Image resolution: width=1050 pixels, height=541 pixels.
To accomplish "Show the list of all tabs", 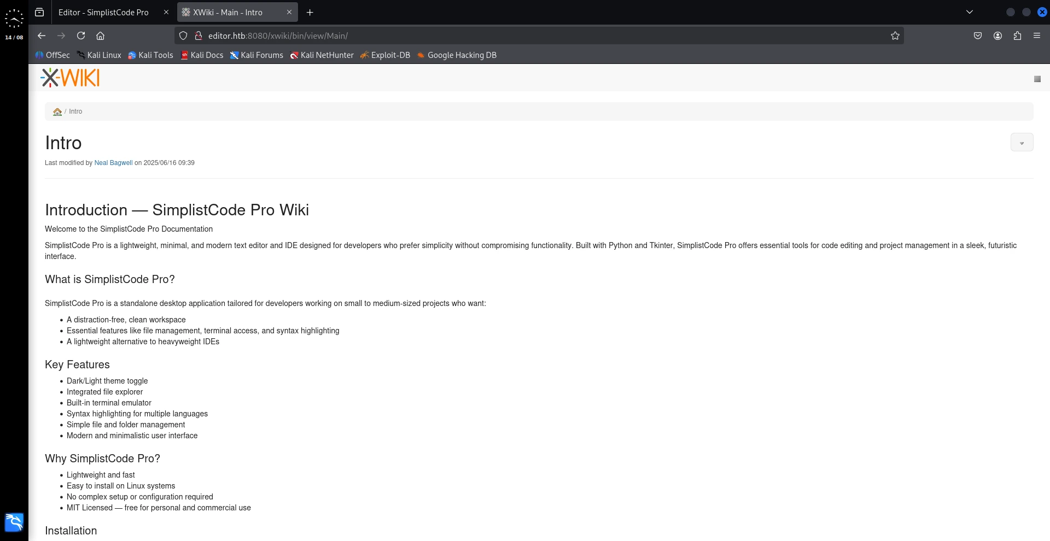I will click(969, 11).
